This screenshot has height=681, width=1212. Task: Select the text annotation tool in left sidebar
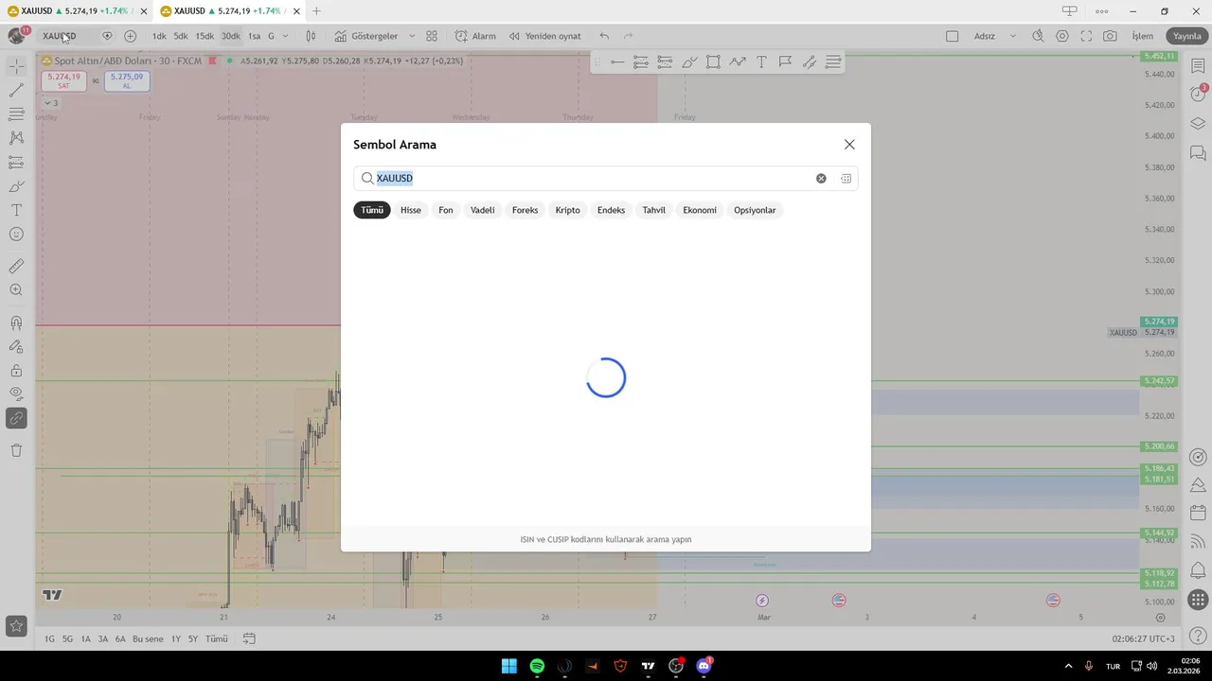coord(16,210)
